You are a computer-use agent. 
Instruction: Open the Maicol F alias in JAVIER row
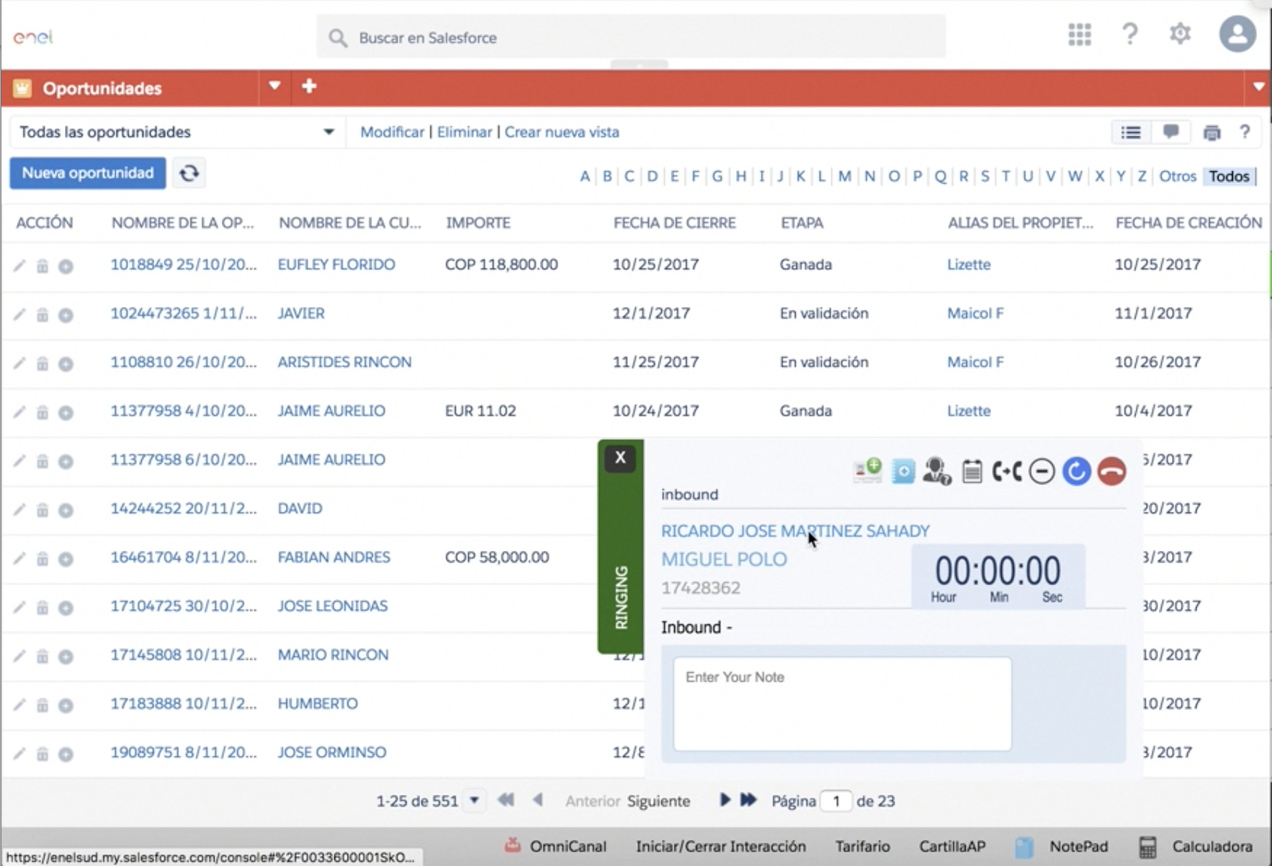pos(975,313)
